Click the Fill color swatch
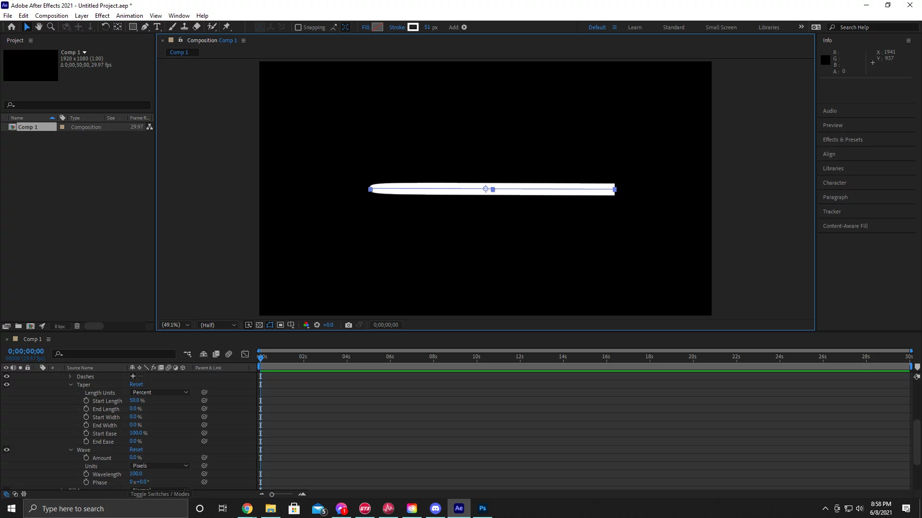The image size is (922, 518). click(x=378, y=27)
